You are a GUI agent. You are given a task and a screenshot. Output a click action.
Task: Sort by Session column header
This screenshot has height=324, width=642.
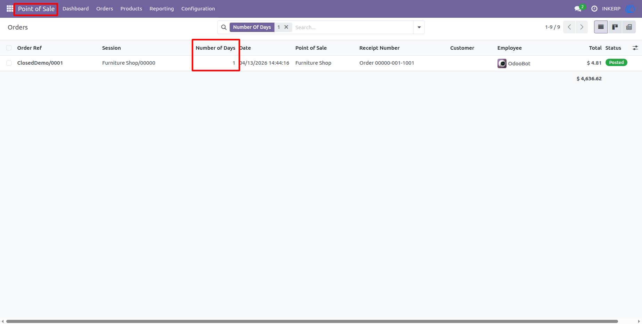pos(111,48)
